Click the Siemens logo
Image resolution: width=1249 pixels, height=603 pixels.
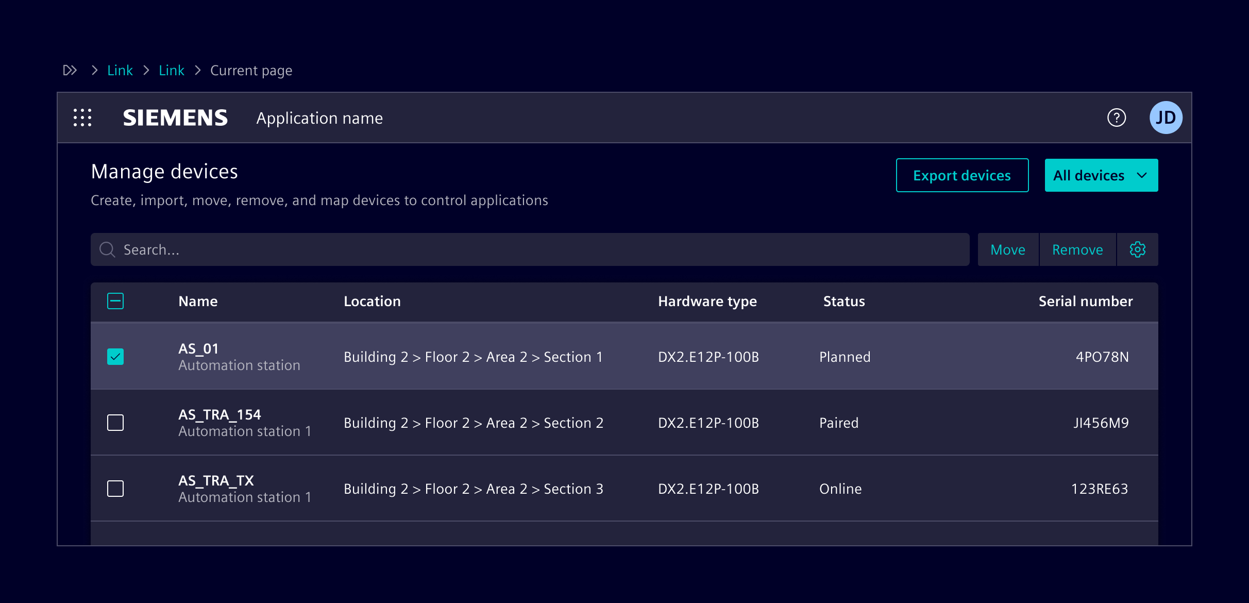tap(175, 118)
